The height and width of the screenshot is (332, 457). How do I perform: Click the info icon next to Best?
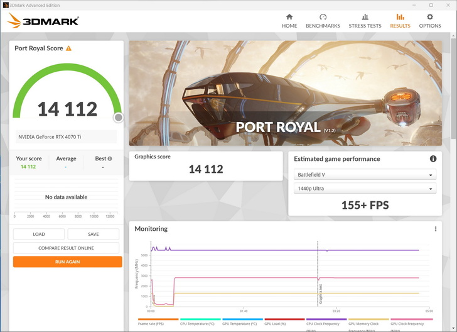point(110,159)
